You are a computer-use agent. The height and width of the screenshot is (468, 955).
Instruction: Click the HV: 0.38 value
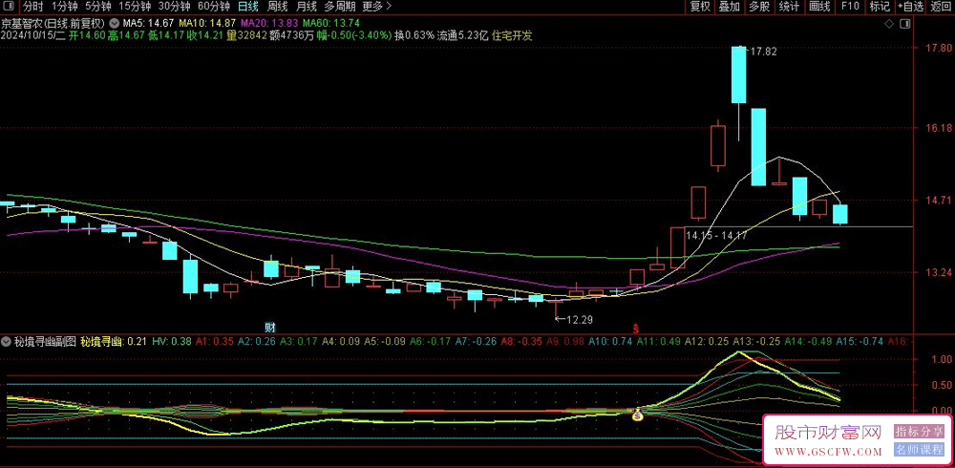click(x=172, y=342)
